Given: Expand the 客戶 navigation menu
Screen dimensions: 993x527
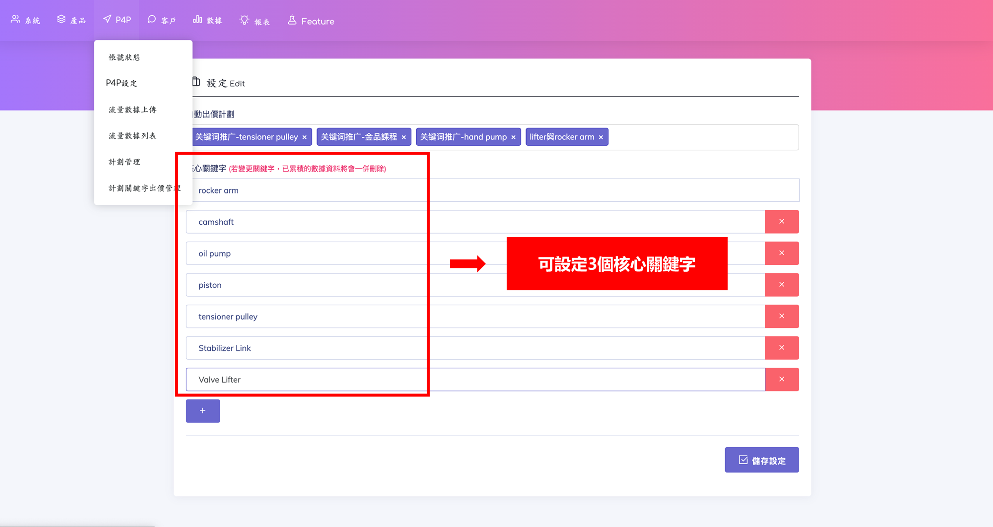Looking at the screenshot, I should (x=162, y=20).
